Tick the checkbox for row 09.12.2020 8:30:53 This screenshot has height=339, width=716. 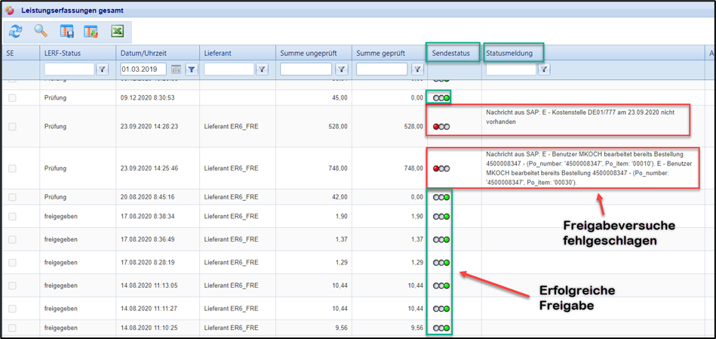click(12, 98)
